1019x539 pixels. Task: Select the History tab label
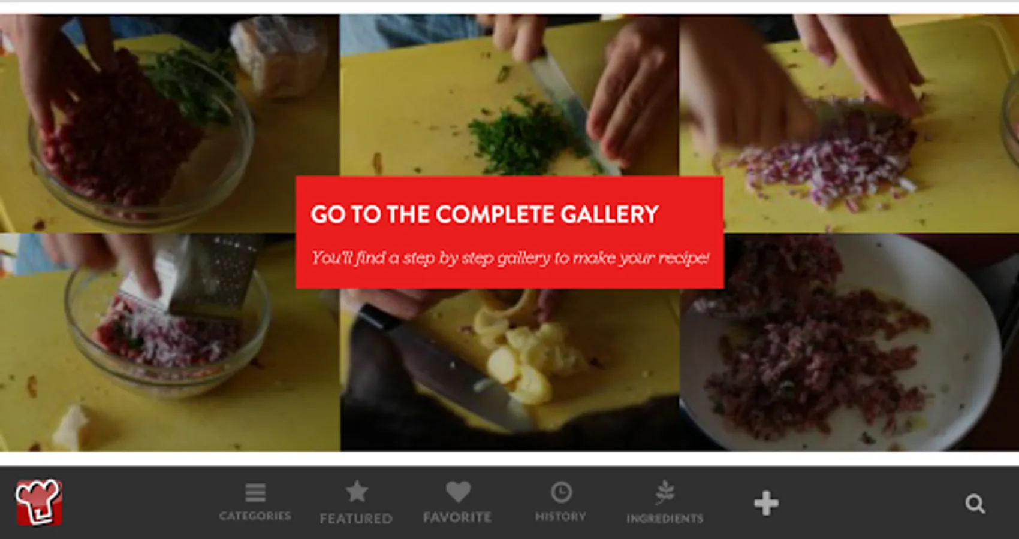[560, 516]
